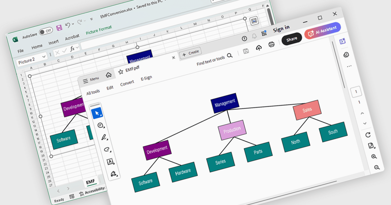This screenshot has height=205, width=391.
Task: Expand the Undo history dropdown arrow
Action: coord(73,24)
